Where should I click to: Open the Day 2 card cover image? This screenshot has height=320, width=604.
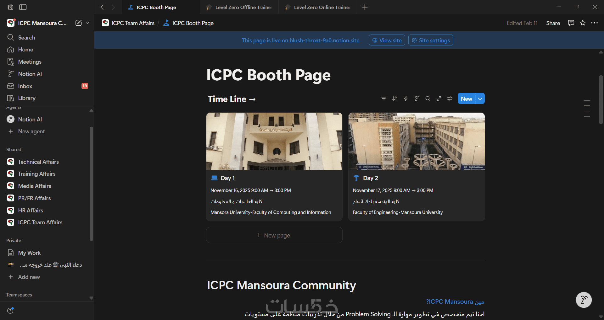point(417,141)
